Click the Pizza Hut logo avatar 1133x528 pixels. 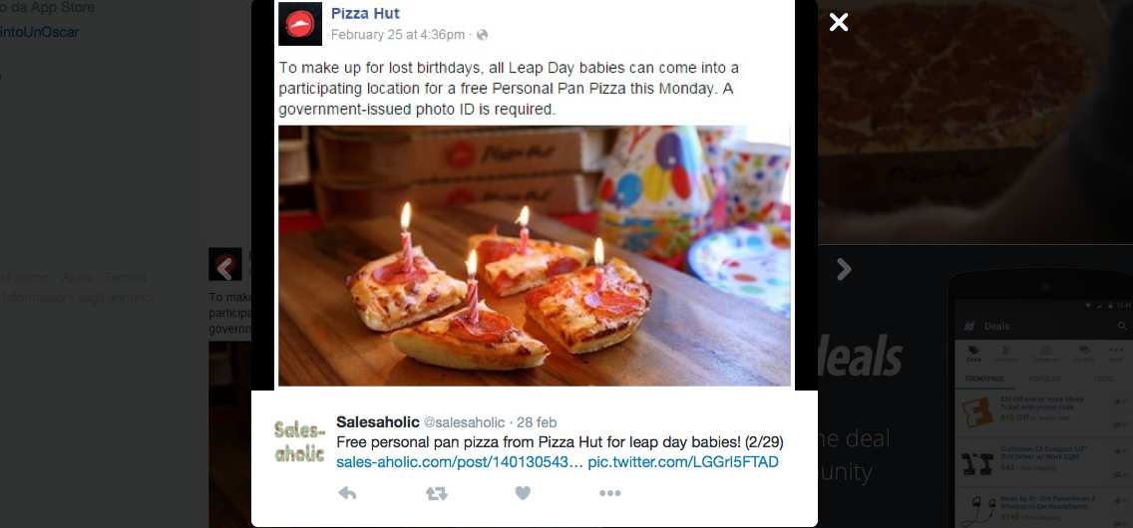pos(300,24)
